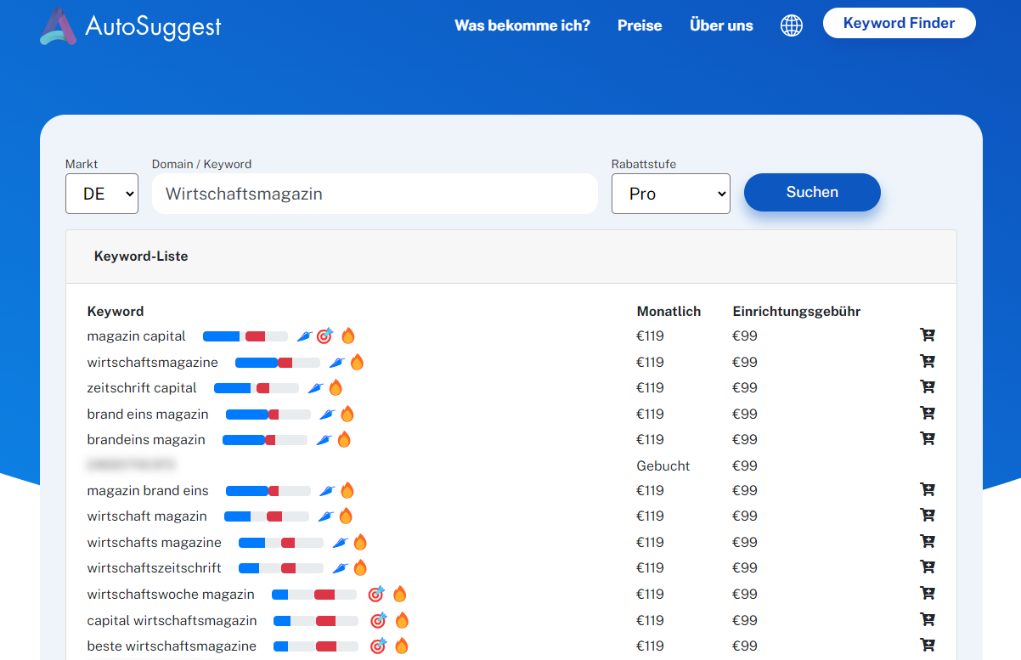The image size is (1021, 660).
Task: Open the language globe icon in the header
Action: (792, 25)
